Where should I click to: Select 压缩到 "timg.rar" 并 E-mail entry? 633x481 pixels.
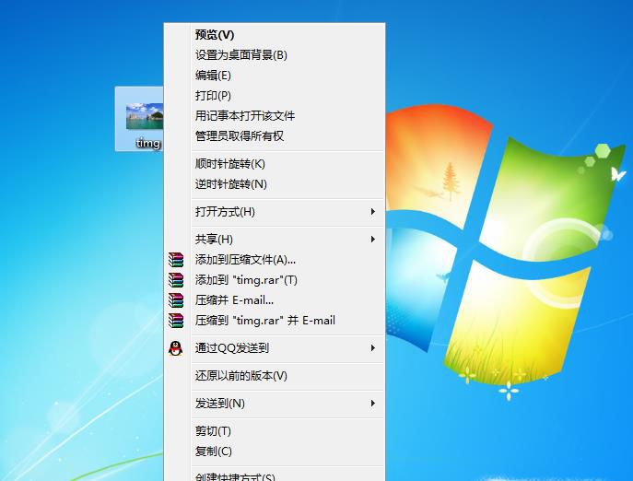274,320
